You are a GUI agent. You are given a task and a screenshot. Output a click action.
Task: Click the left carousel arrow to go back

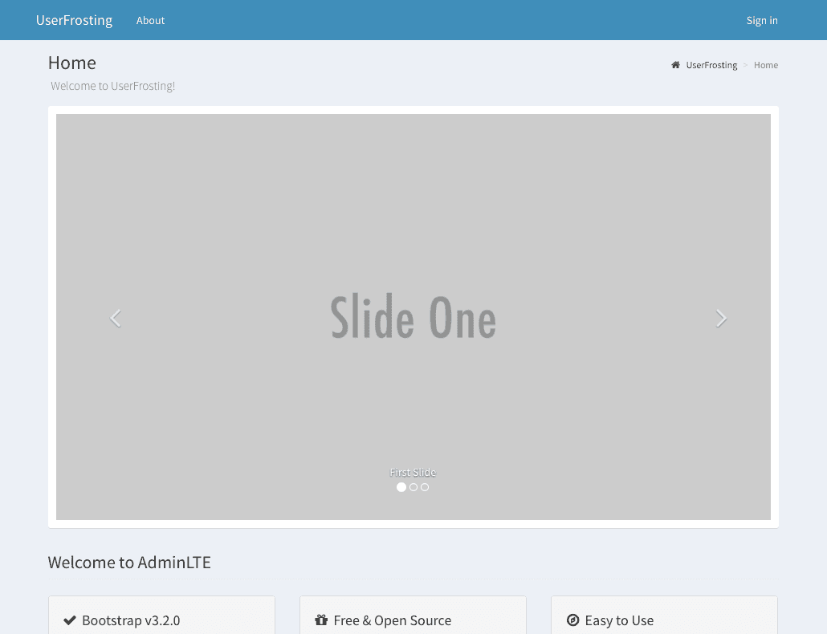click(116, 318)
